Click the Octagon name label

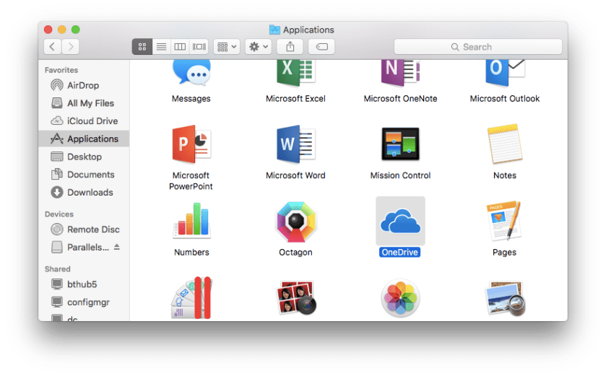[295, 252]
